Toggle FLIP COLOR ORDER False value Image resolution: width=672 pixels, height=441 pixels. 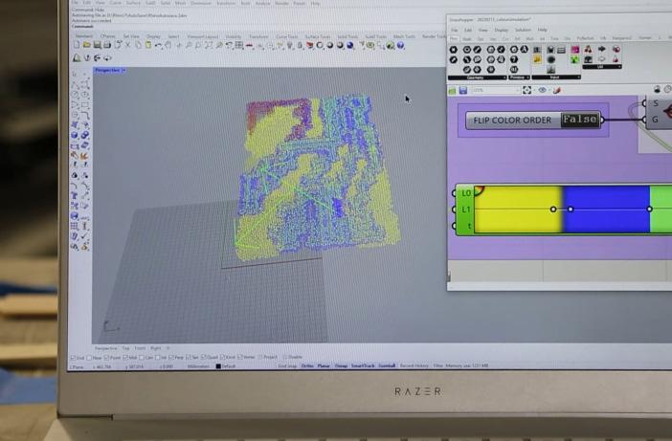[x=580, y=120]
